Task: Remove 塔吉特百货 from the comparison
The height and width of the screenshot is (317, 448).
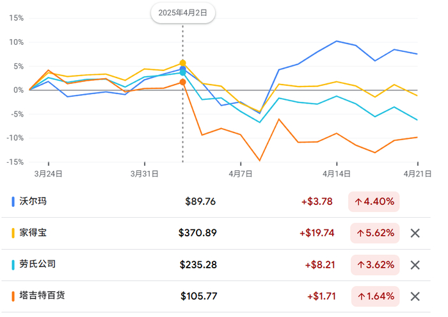Action: (x=415, y=296)
